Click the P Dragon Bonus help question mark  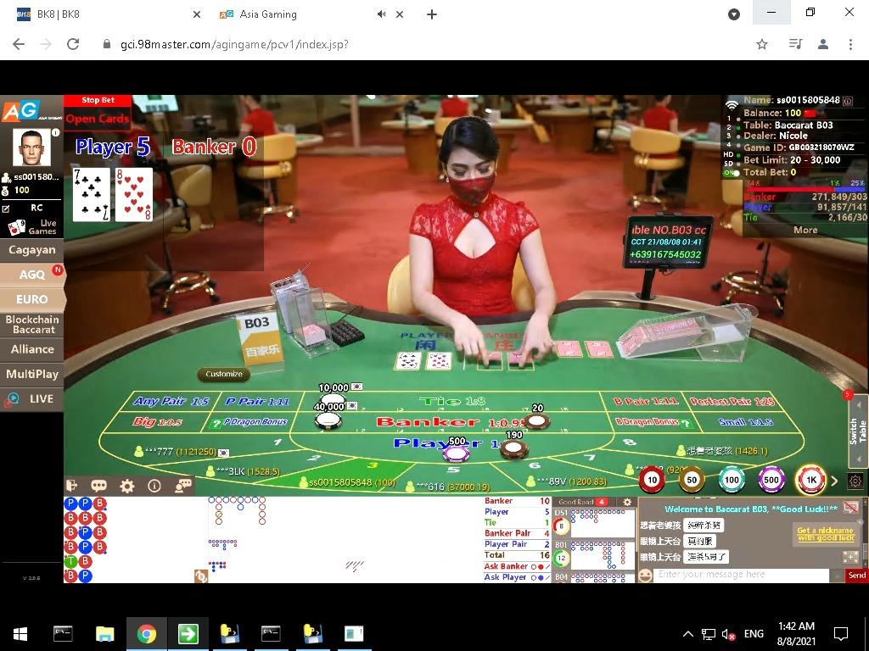(216, 424)
